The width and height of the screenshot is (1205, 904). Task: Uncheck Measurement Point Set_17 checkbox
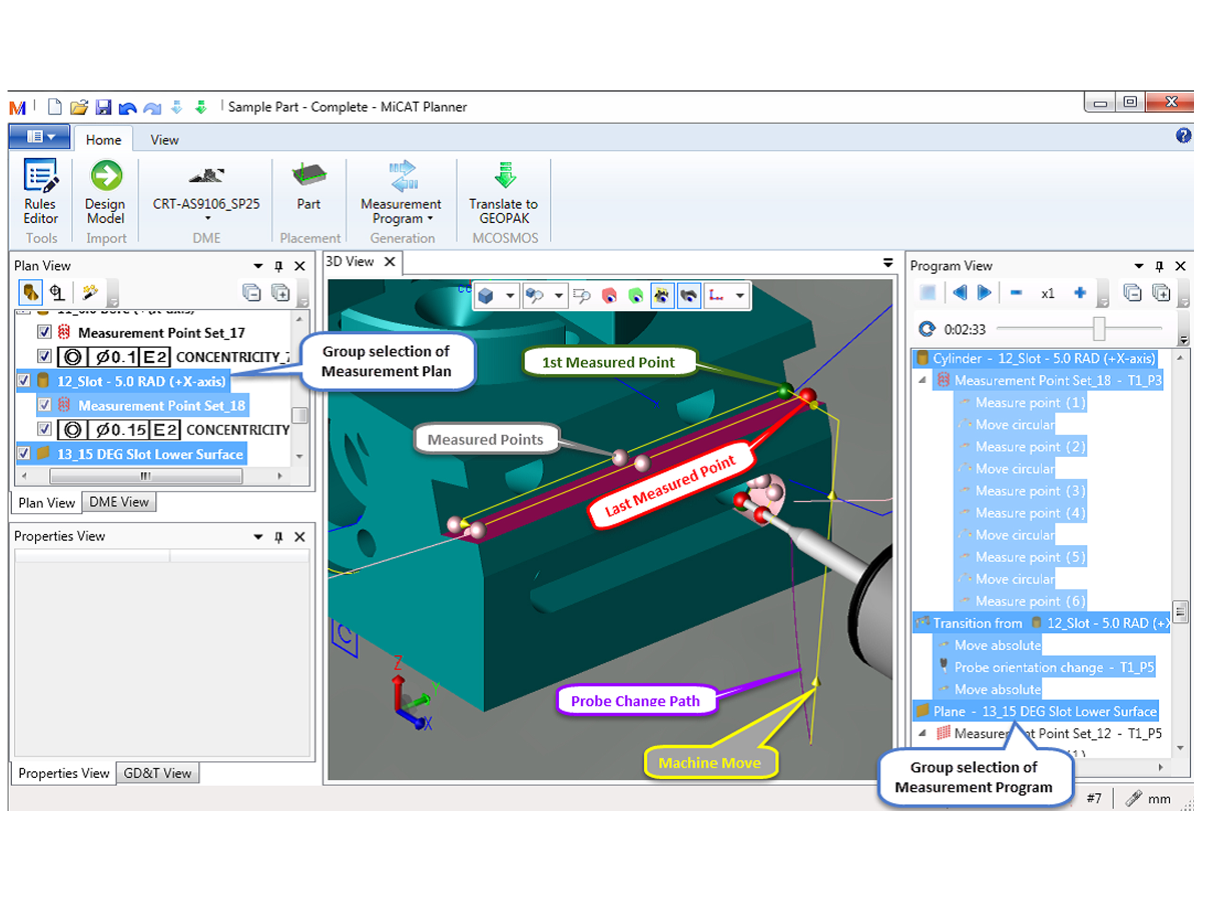point(44,332)
